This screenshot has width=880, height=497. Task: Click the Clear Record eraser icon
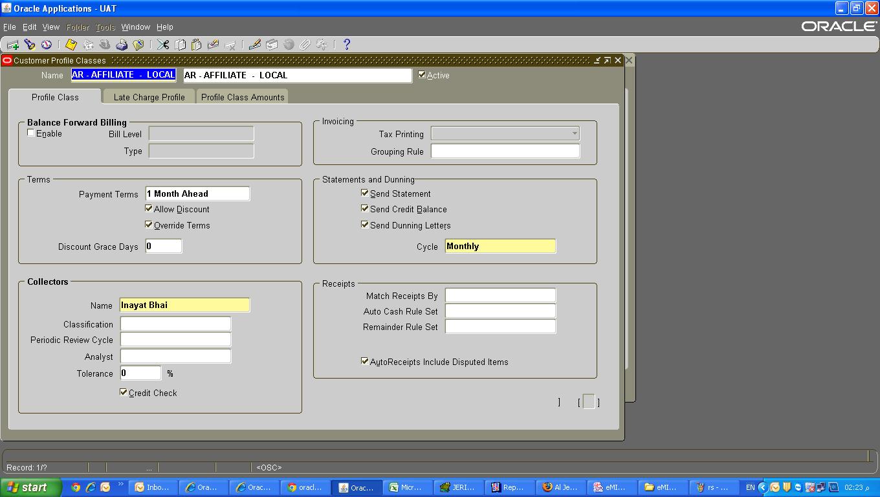(x=213, y=45)
